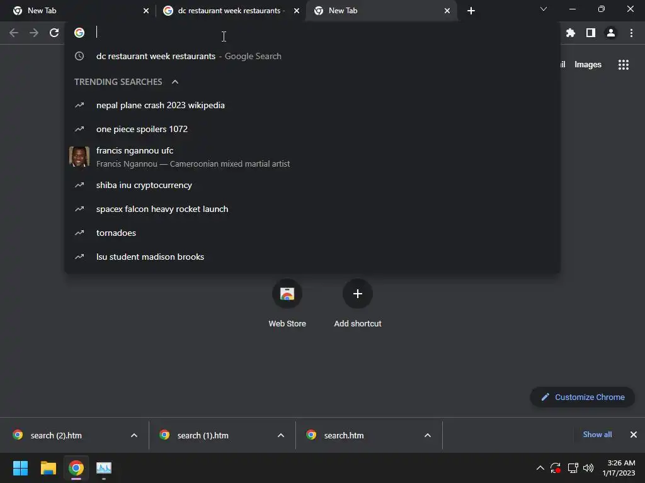Click Francis Ngannou thumbnail photo
The width and height of the screenshot is (645, 483).
(x=79, y=157)
